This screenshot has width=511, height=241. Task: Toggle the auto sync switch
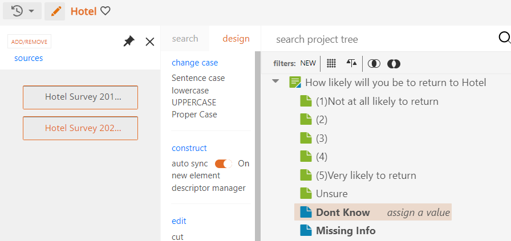224,164
